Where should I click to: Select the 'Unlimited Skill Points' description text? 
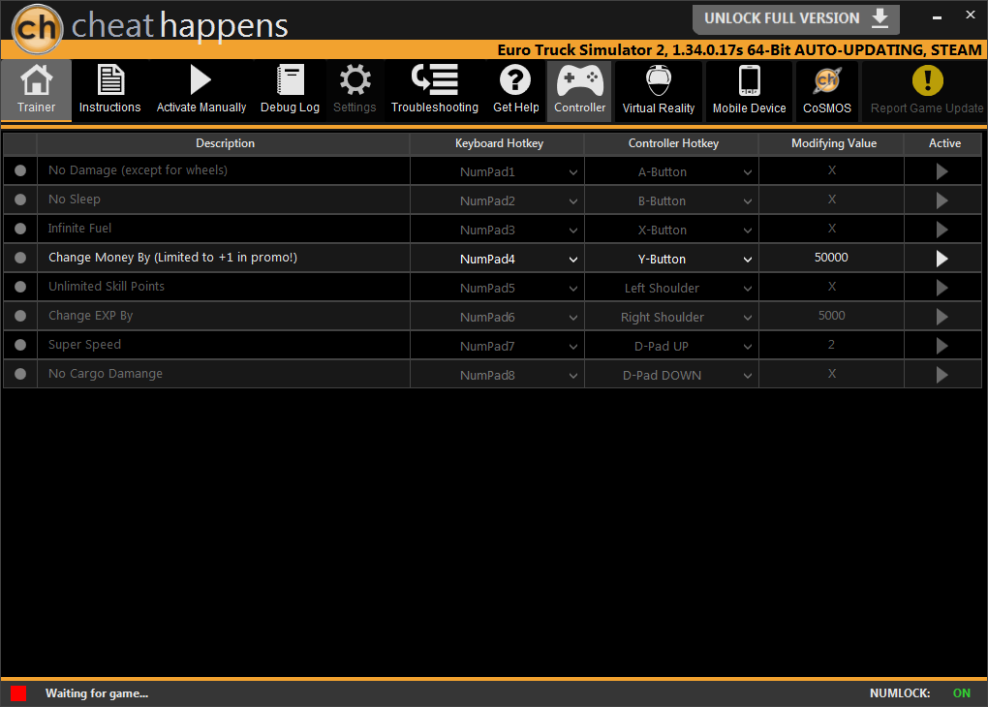click(x=107, y=286)
